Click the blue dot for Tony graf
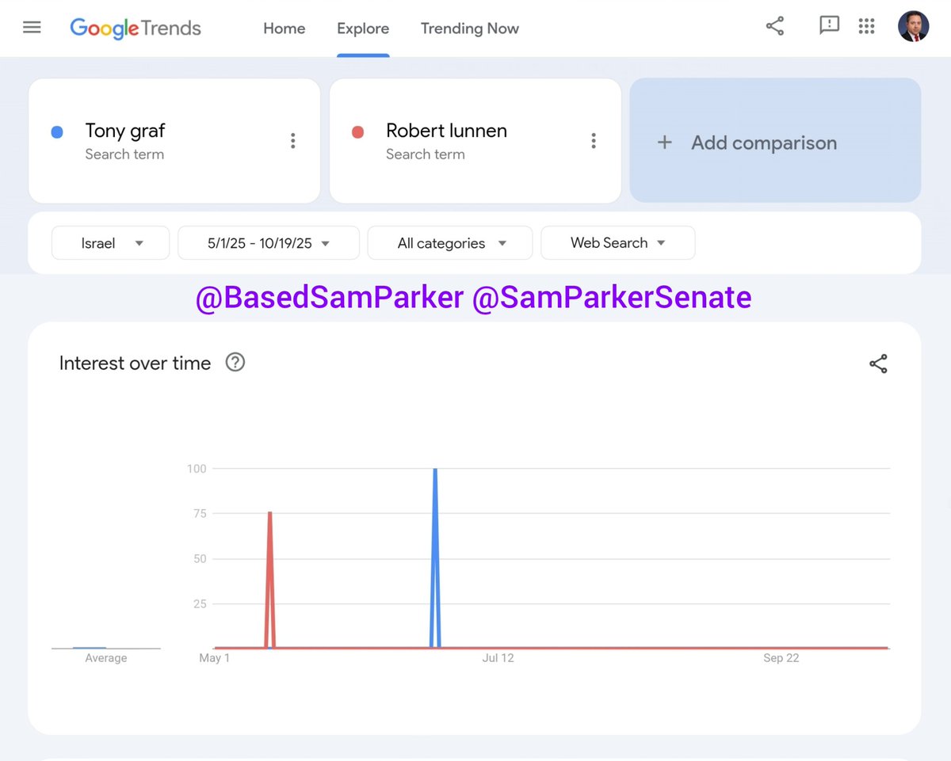 [x=57, y=132]
